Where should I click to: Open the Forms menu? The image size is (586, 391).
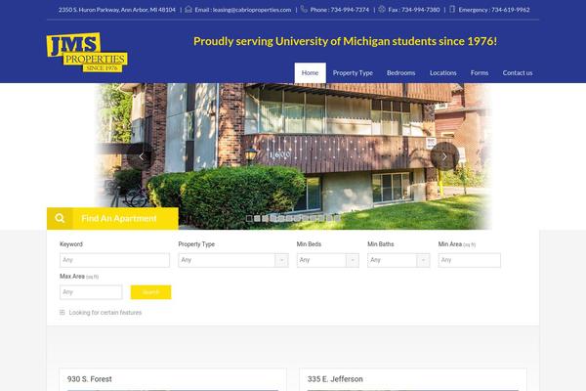coord(480,73)
